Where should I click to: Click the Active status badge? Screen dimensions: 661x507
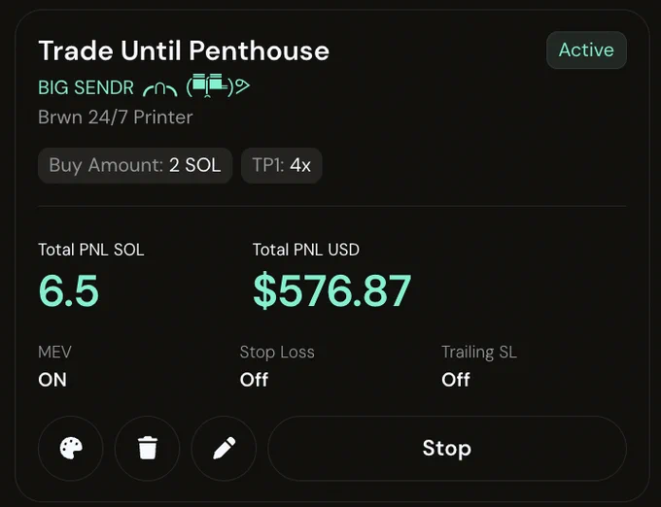[586, 51]
